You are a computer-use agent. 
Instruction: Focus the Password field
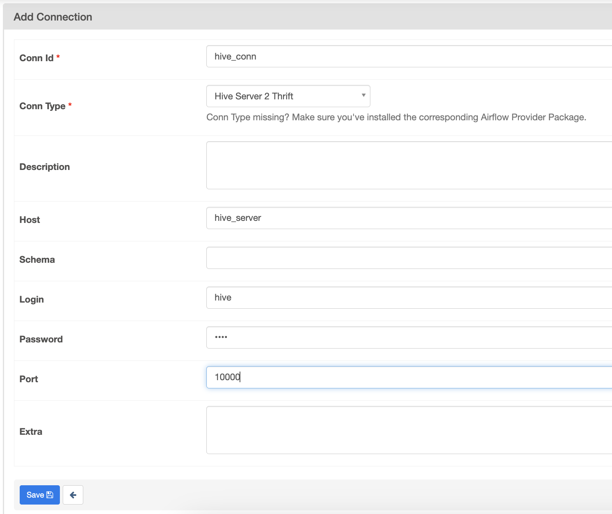point(409,337)
